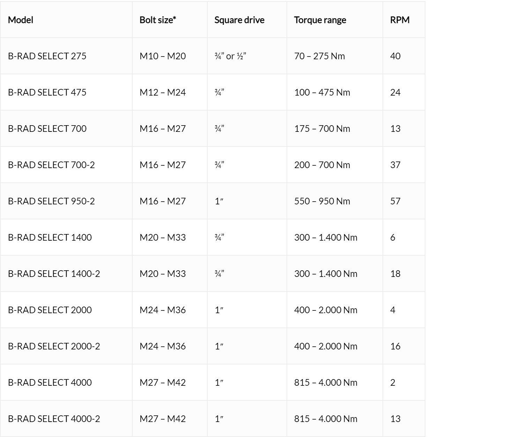Click the Model column header
This screenshot has width=527, height=437.
21,20
